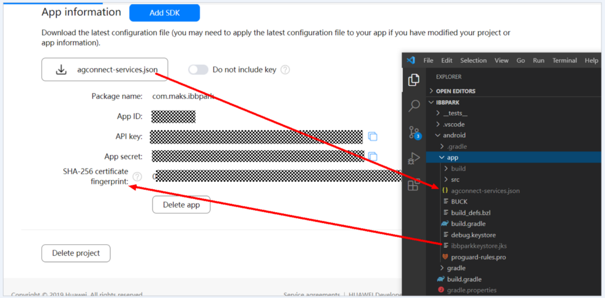Download the agconnect-services.json configuration file
The width and height of the screenshot is (605, 298).
click(105, 70)
